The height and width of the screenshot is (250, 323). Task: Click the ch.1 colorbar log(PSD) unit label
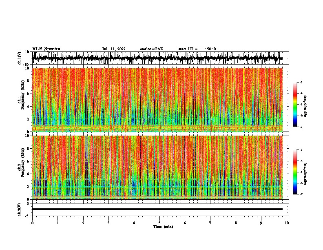(305, 107)
